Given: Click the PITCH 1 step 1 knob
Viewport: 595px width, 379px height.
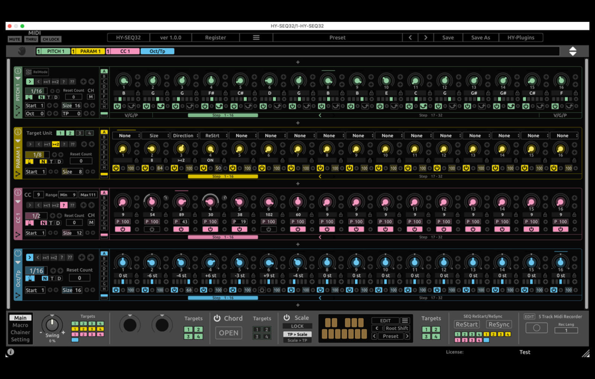Looking at the screenshot, I should pyautogui.click(x=123, y=80).
